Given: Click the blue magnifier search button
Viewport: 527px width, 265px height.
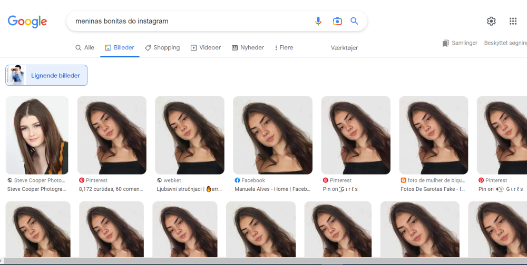Looking at the screenshot, I should (x=354, y=21).
